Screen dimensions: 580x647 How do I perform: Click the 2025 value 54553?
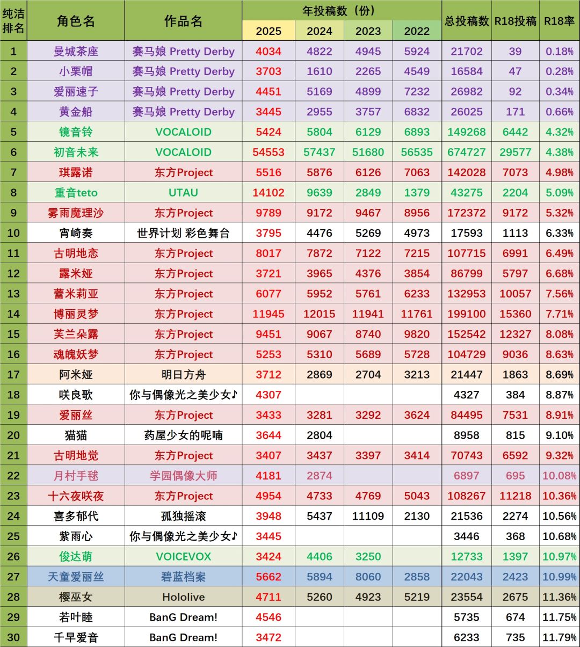point(269,152)
